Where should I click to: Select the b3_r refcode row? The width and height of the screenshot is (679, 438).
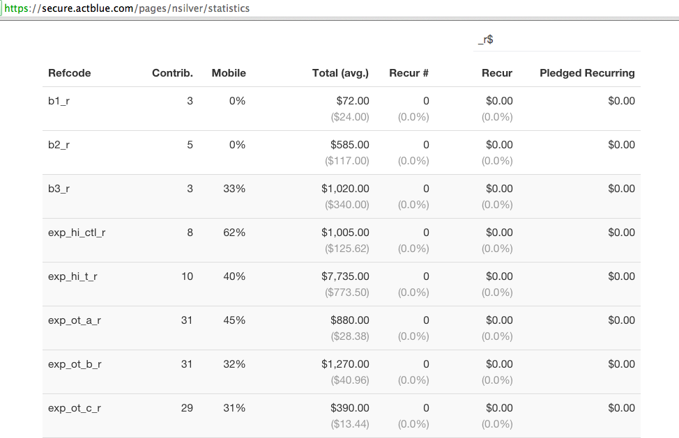[x=341, y=196]
